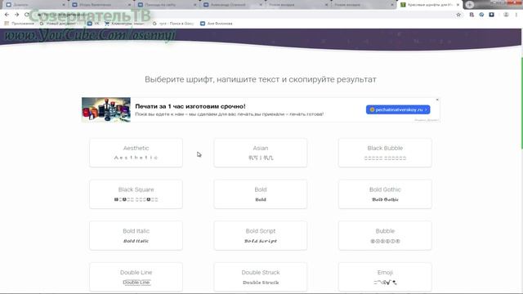
Task: Open the 'Печати за 1 час' ad headline
Action: (x=190, y=106)
